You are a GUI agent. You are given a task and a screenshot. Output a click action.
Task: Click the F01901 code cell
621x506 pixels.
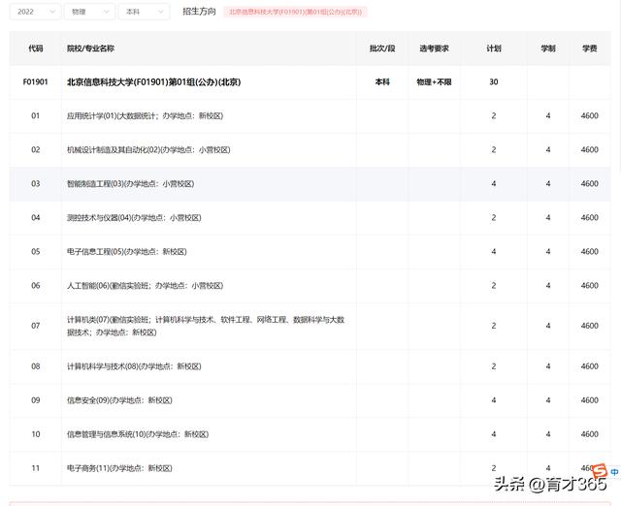[35, 81]
